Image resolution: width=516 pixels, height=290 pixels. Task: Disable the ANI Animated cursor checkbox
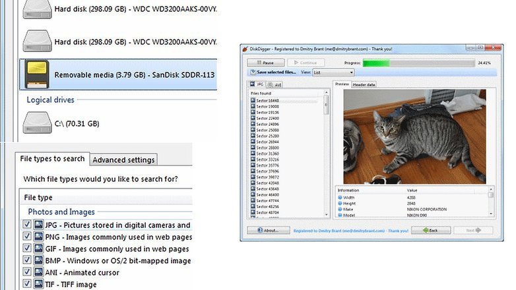pyautogui.click(x=27, y=272)
